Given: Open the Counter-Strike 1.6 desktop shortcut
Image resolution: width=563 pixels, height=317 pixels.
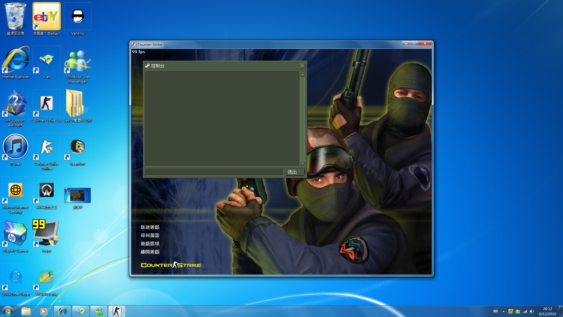Looking at the screenshot, I should pos(46,104).
